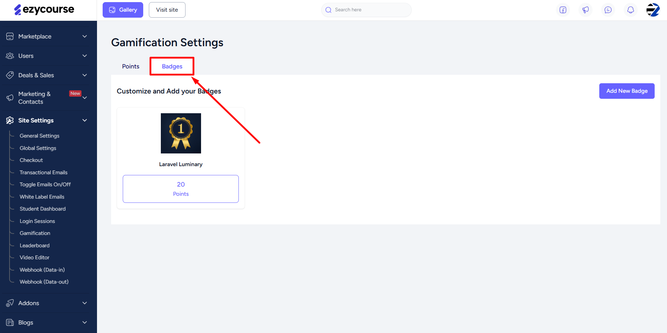Expand the Deals & Sales chevron
The image size is (667, 333).
point(85,75)
